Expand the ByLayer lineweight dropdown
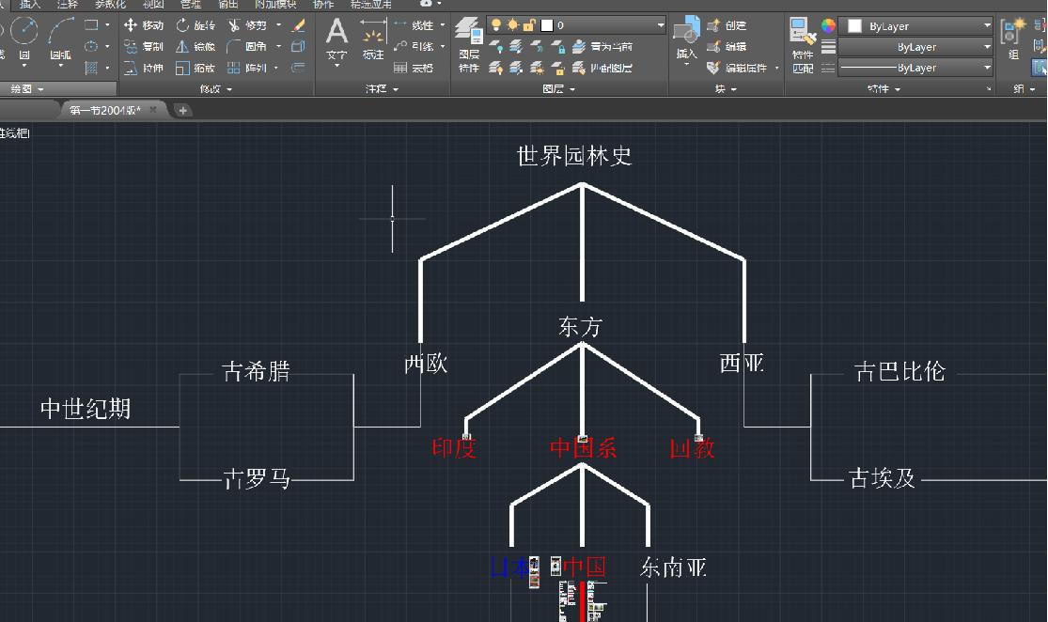 (987, 46)
